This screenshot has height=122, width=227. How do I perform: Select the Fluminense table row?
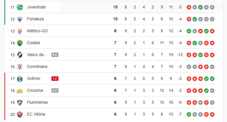tap(112, 102)
